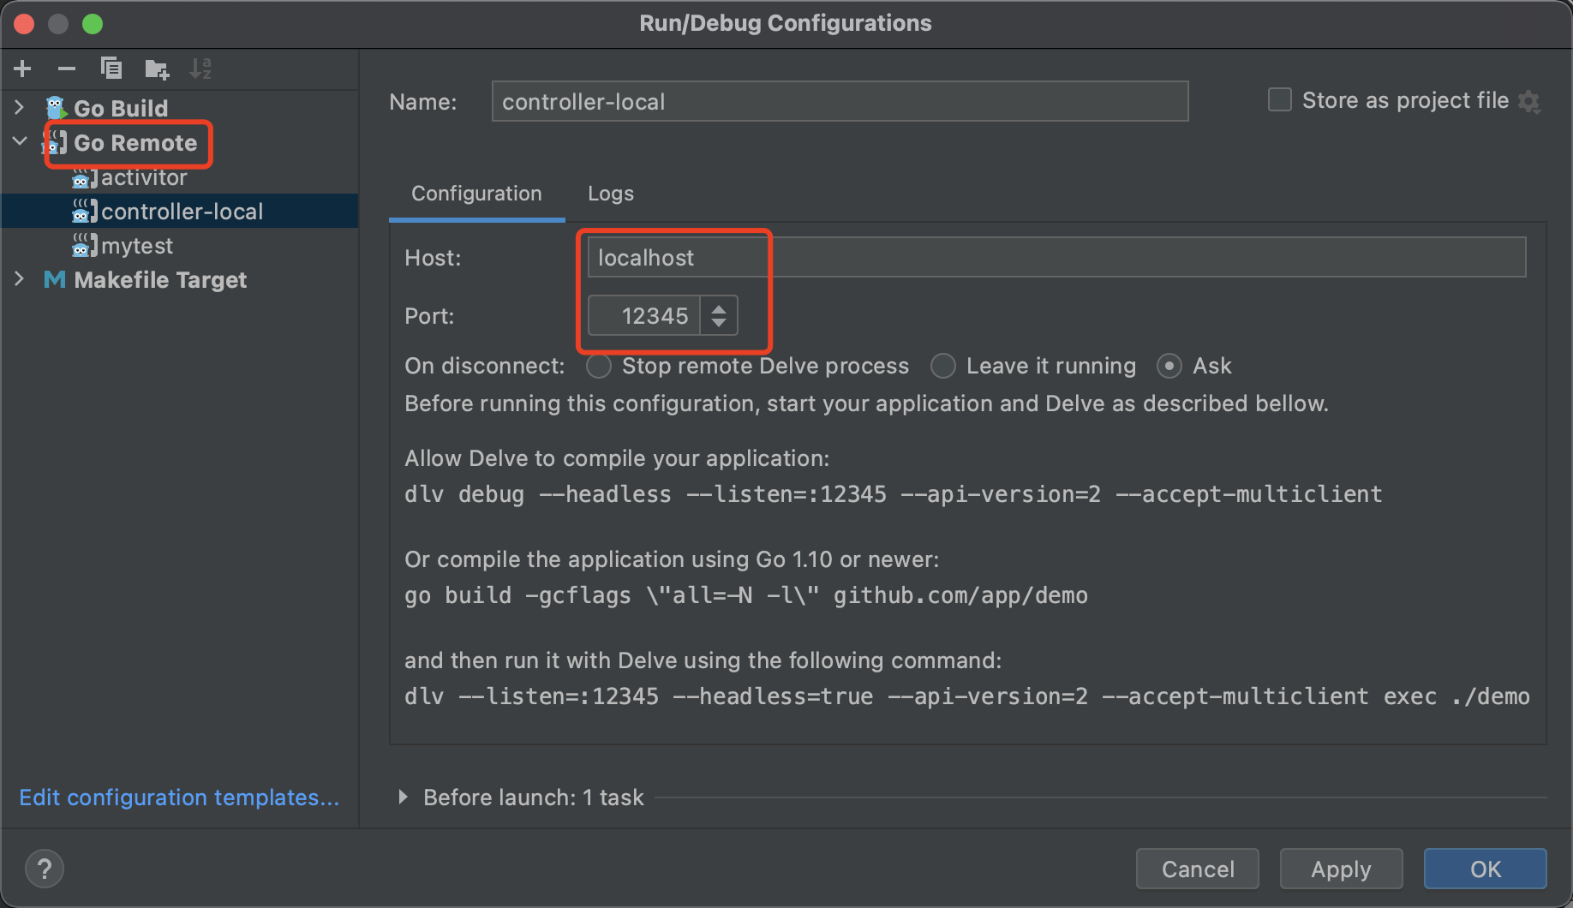Image resolution: width=1573 pixels, height=908 pixels.
Task: Expand the Before launch section
Action: pos(403,797)
